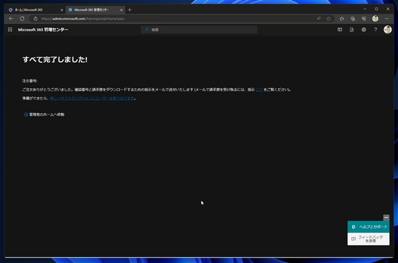Image resolution: width=398 pixels, height=263 pixels.
Task: Open the ここ invoice instructions link
Action: 259,90
